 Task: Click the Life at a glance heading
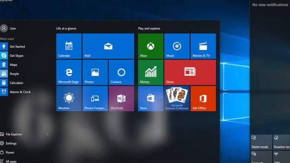pyautogui.click(x=66, y=29)
